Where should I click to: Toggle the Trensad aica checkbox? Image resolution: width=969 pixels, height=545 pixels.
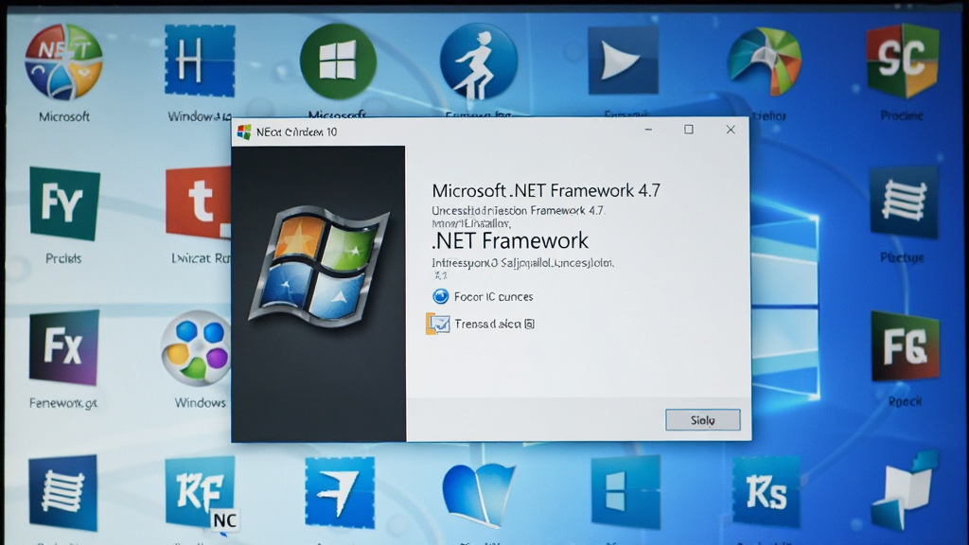point(438,324)
